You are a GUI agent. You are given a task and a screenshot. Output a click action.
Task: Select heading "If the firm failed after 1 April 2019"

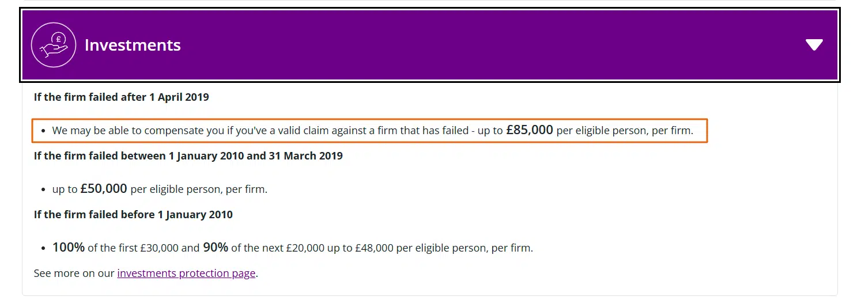pyautogui.click(x=121, y=97)
